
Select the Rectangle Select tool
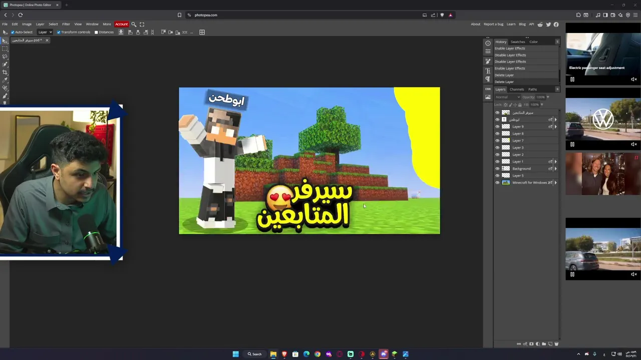(5, 48)
